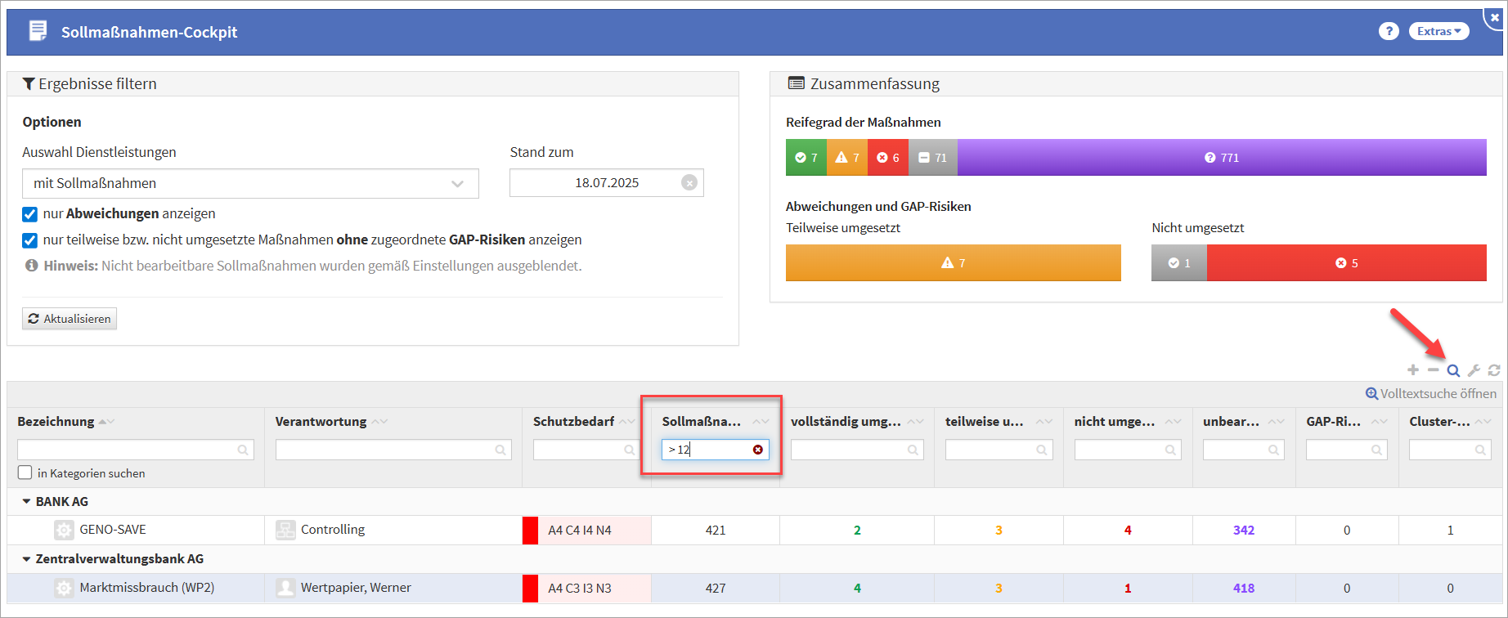1508x618 pixels.
Task: Click the purple 771 maturity bar segment
Action: [x=1222, y=158]
